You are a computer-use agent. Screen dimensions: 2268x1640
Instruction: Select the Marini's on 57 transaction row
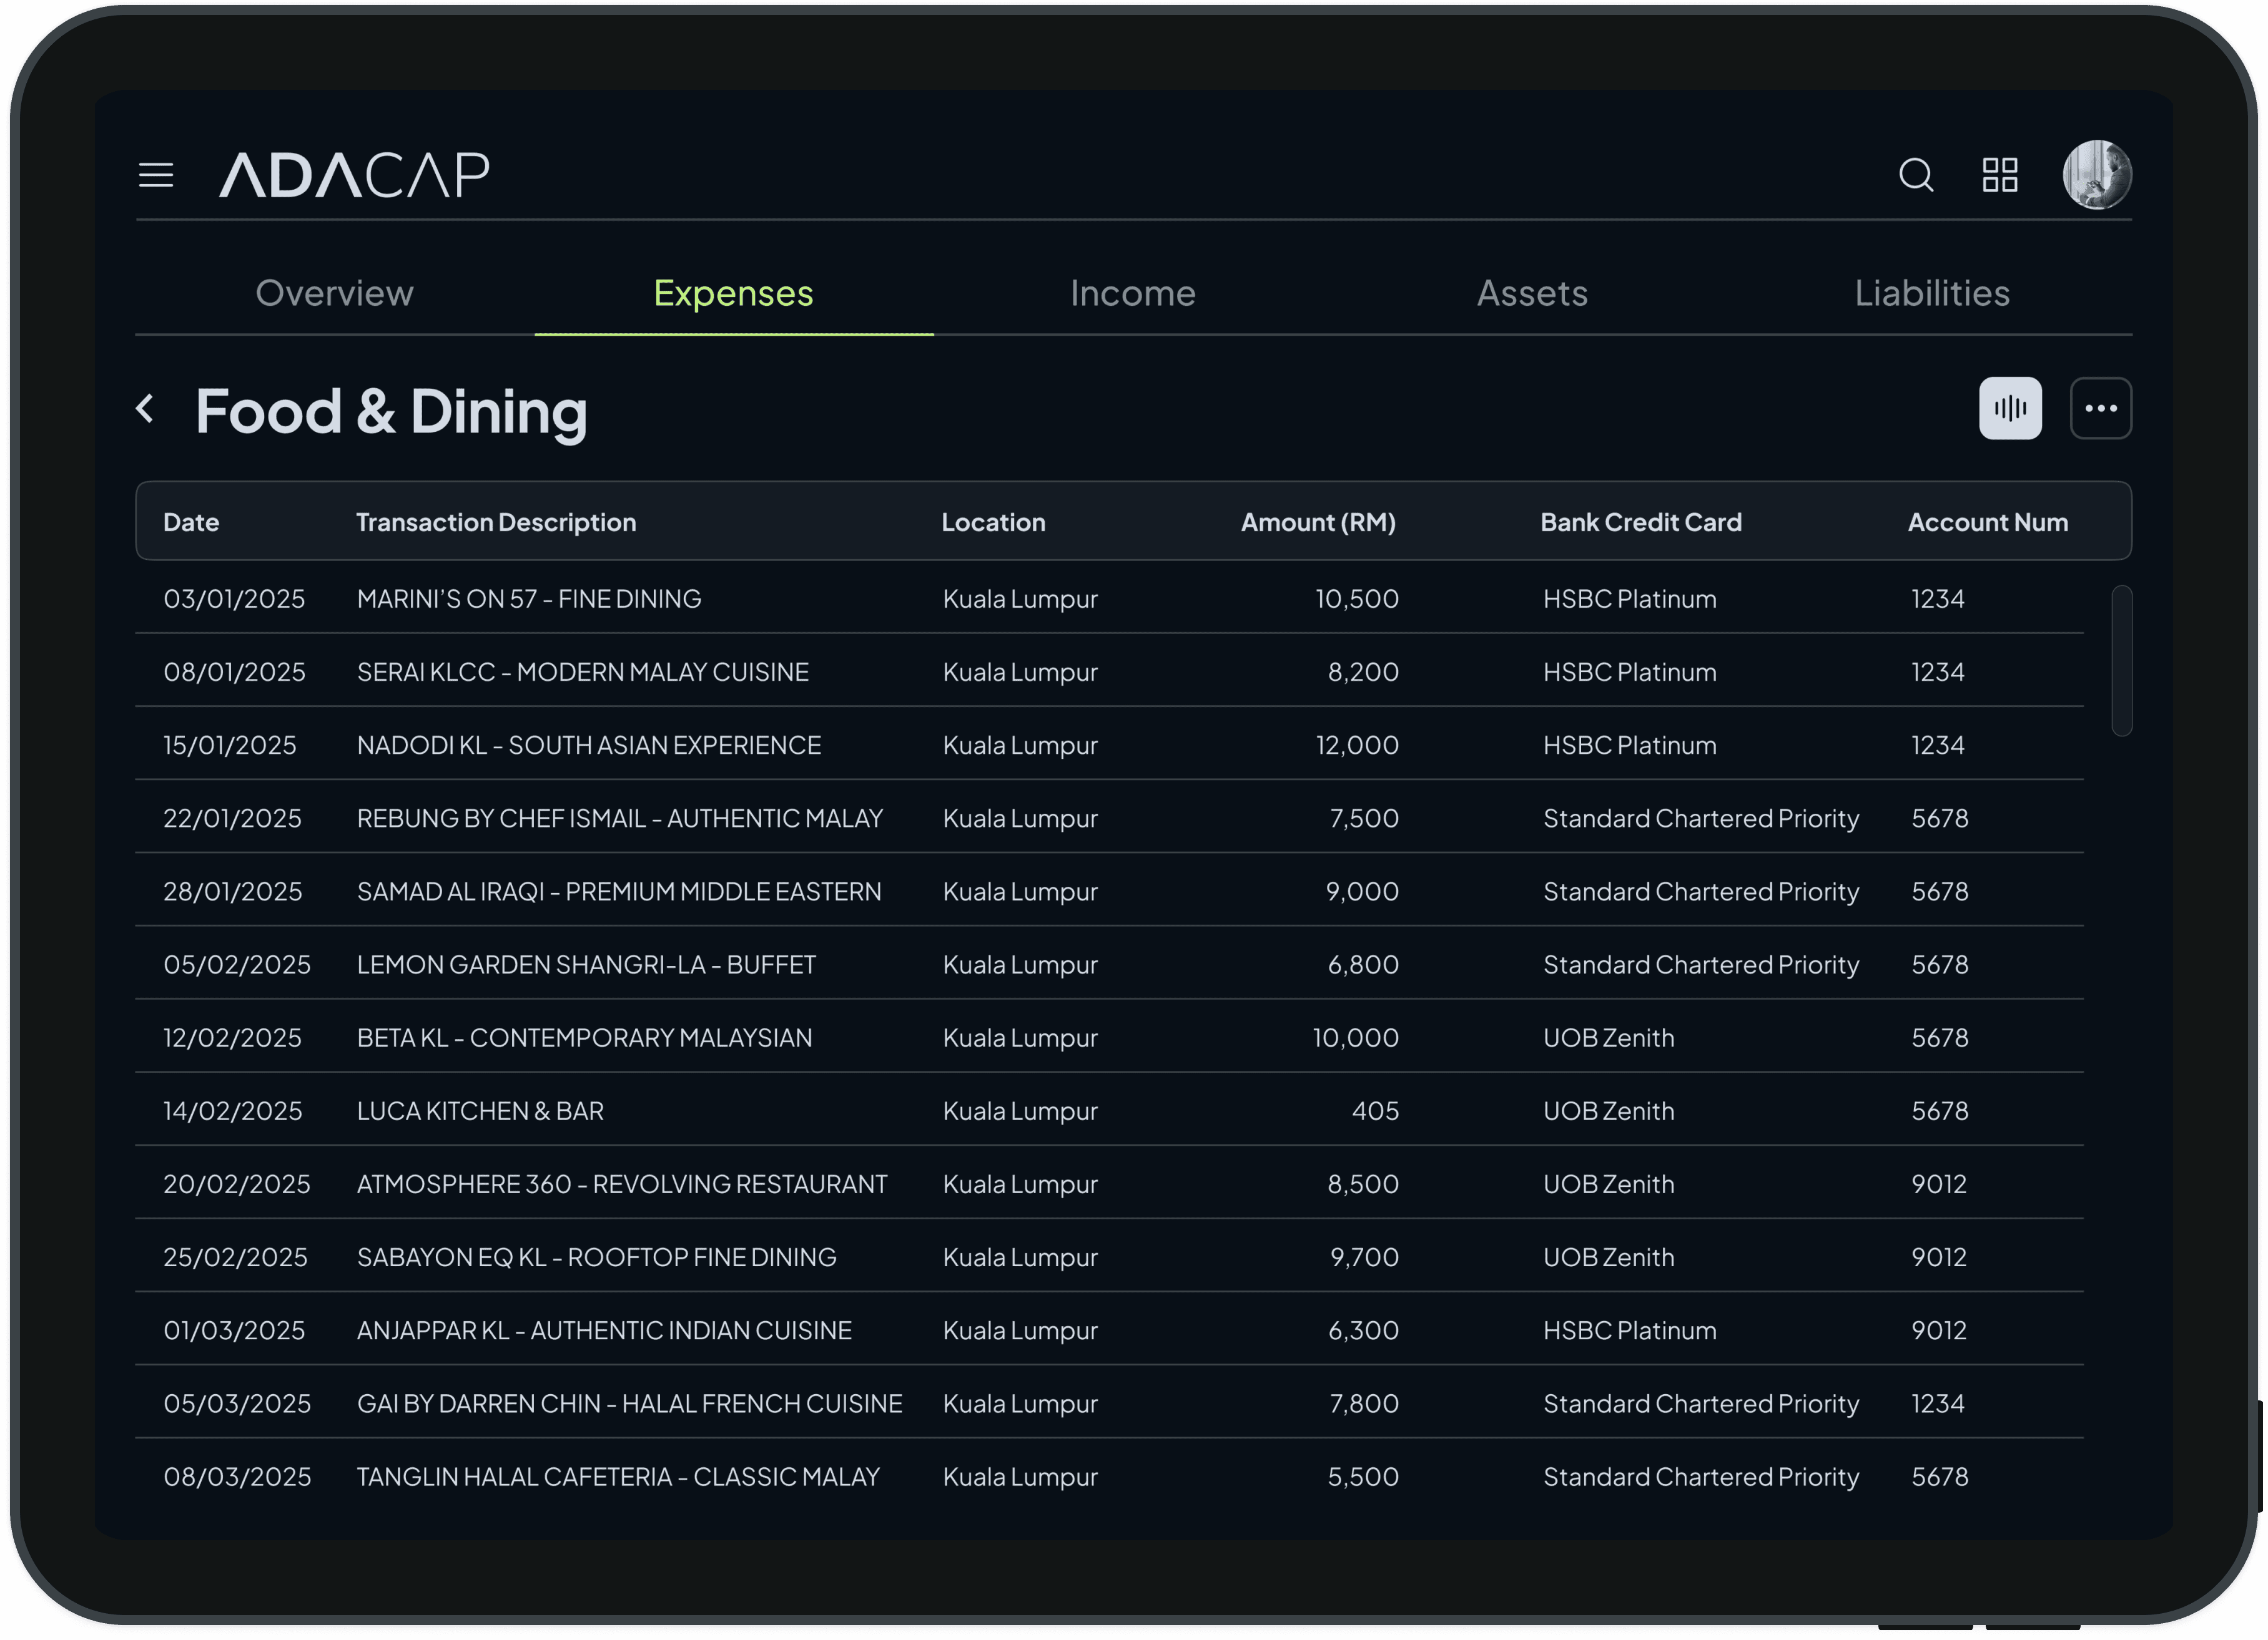coord(529,598)
